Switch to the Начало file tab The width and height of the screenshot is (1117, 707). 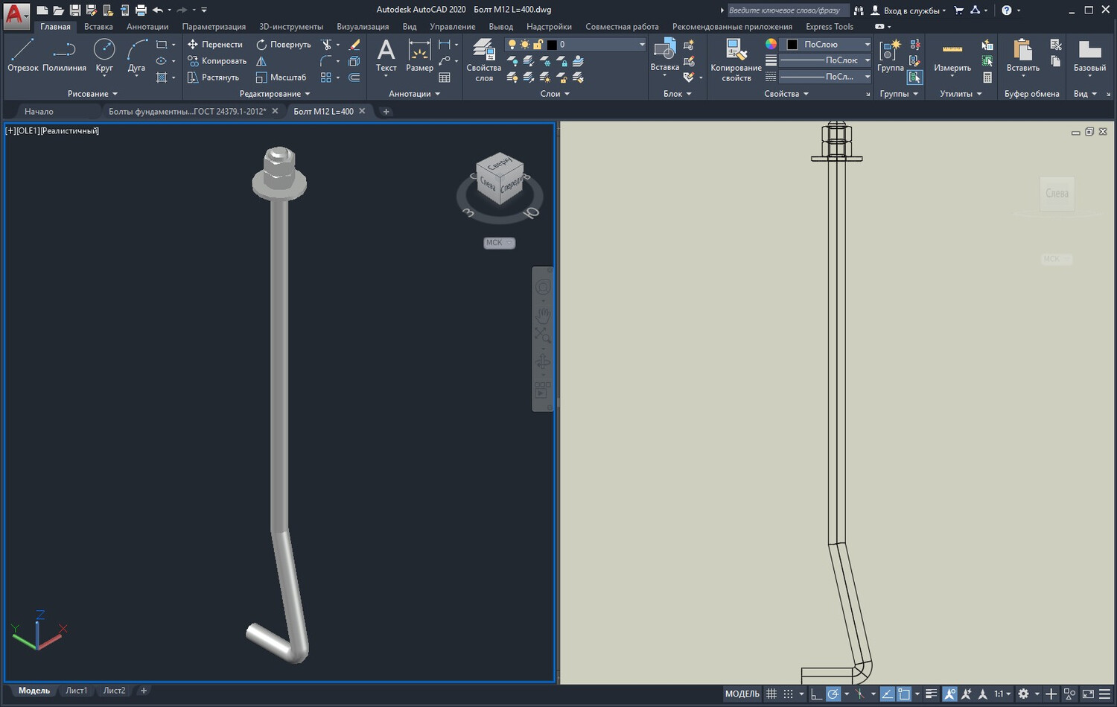tap(39, 112)
